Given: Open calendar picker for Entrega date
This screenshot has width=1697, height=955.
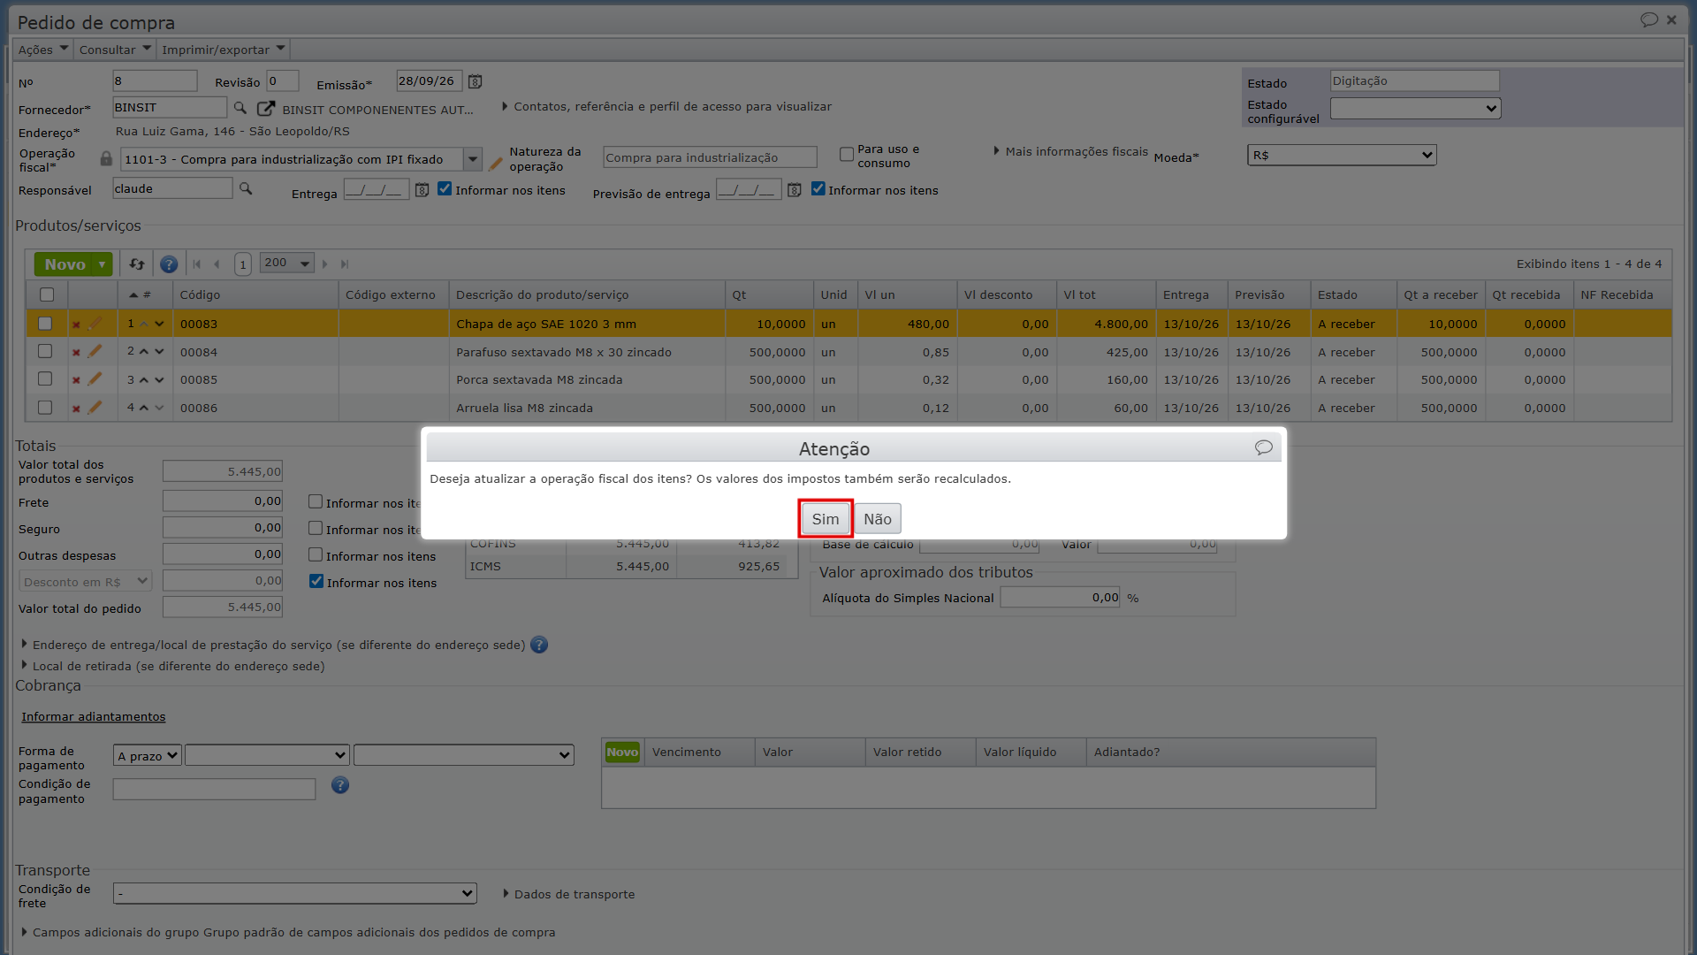Looking at the screenshot, I should (x=422, y=190).
